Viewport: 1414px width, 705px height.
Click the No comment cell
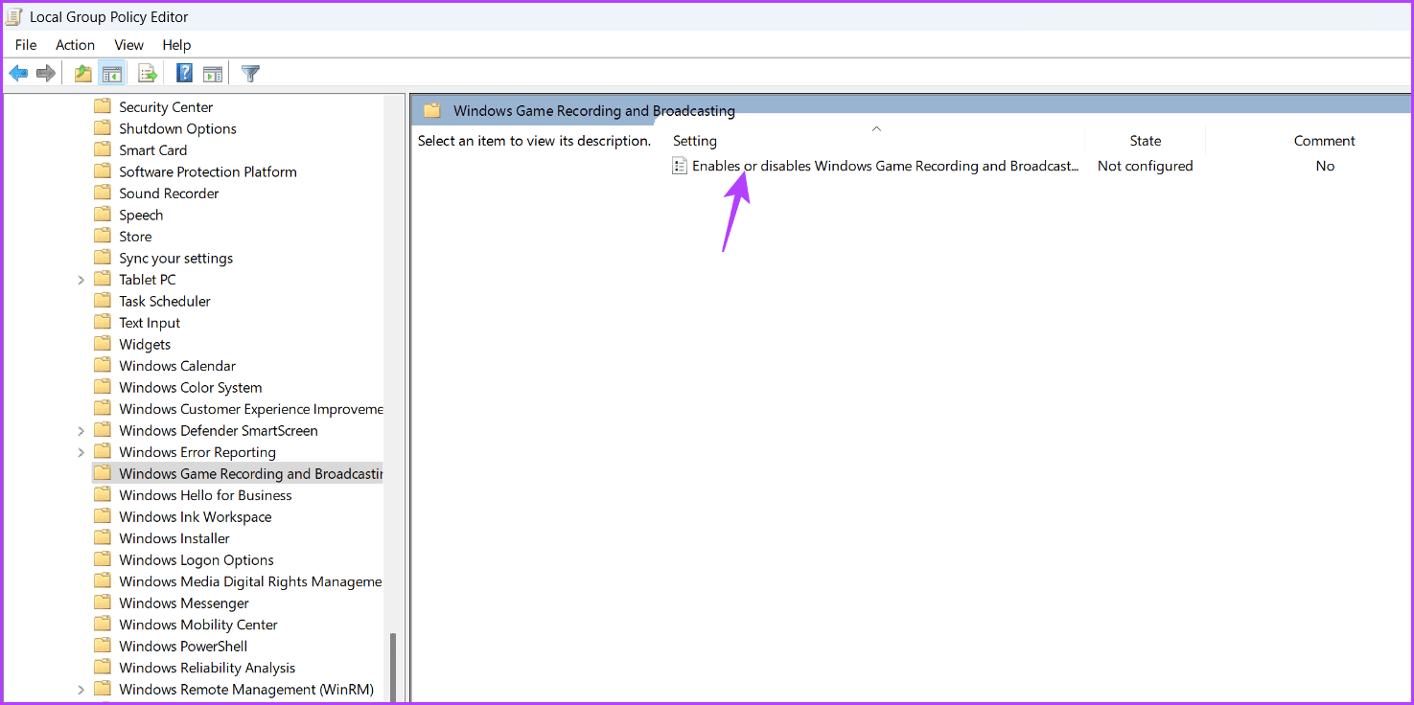pyautogui.click(x=1325, y=166)
